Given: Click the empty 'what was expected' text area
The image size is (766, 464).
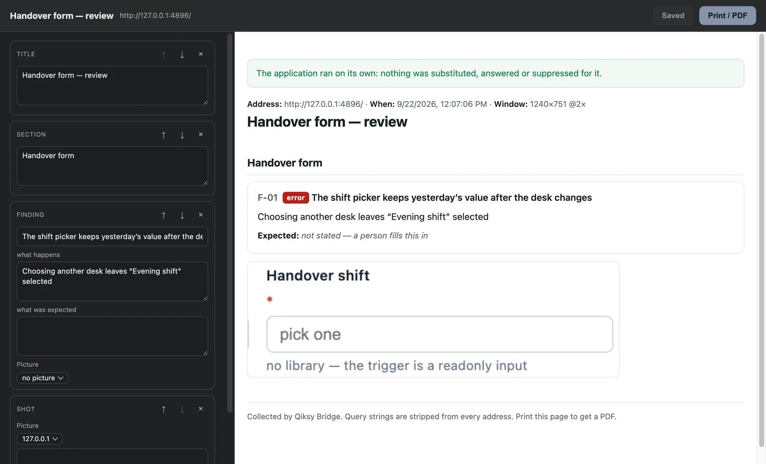Looking at the screenshot, I should pyautogui.click(x=113, y=336).
